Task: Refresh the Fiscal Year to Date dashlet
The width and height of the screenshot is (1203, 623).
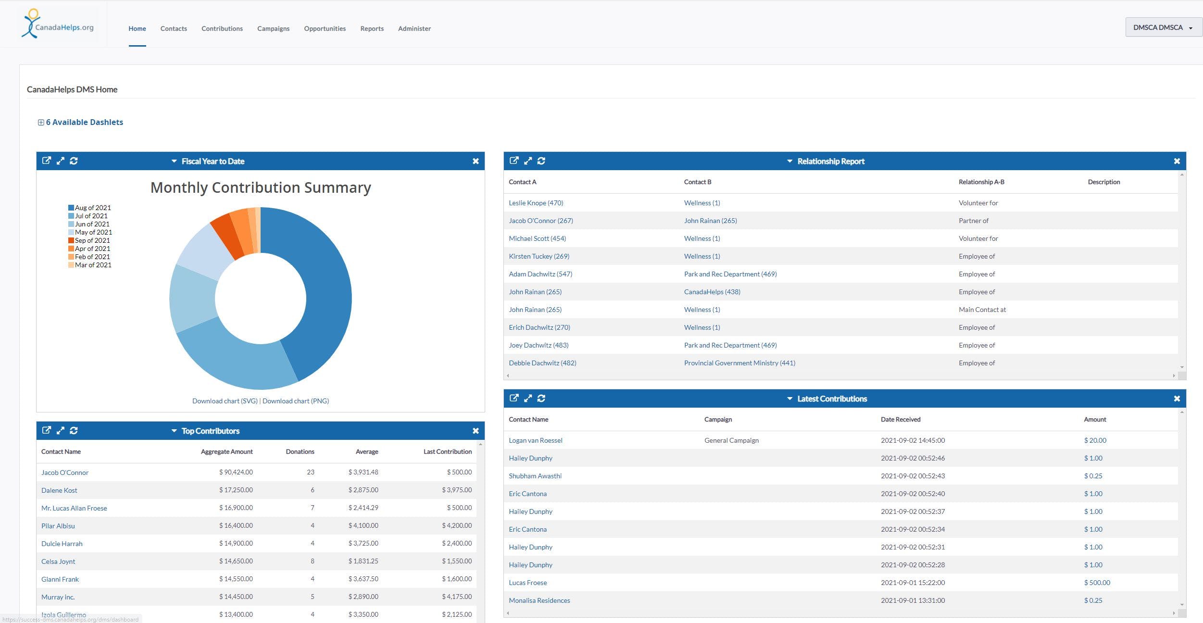Action: click(74, 161)
